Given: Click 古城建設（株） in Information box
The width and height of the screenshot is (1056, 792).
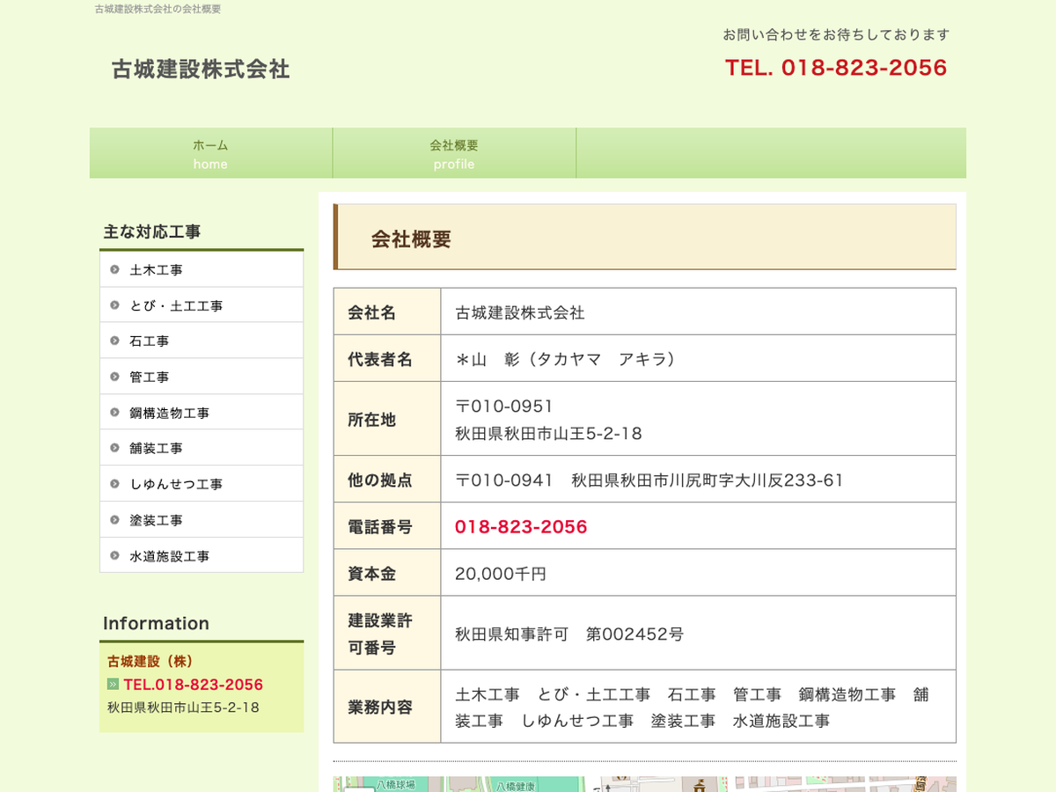Looking at the screenshot, I should [150, 662].
